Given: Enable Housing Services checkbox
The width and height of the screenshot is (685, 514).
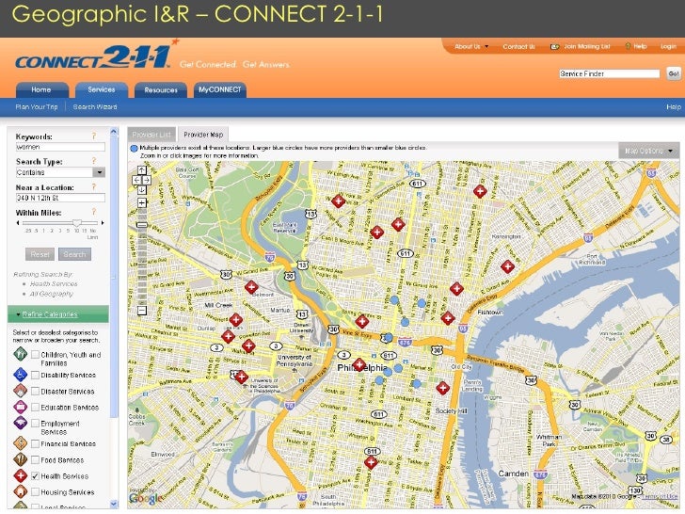Looking at the screenshot, I should tap(36, 492).
